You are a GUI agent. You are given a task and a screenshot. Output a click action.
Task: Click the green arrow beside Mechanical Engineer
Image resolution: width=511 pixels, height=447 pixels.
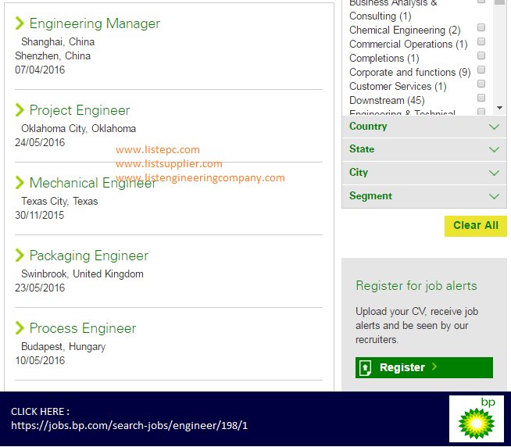[20, 183]
